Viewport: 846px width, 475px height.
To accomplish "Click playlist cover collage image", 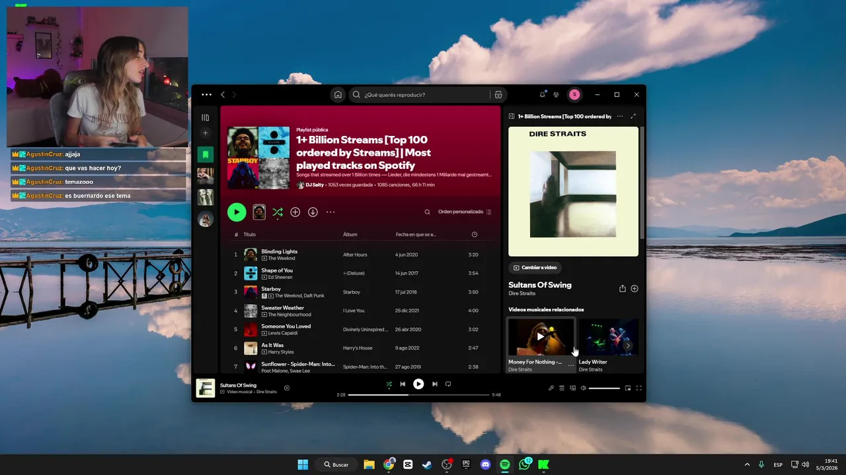I will [x=258, y=158].
